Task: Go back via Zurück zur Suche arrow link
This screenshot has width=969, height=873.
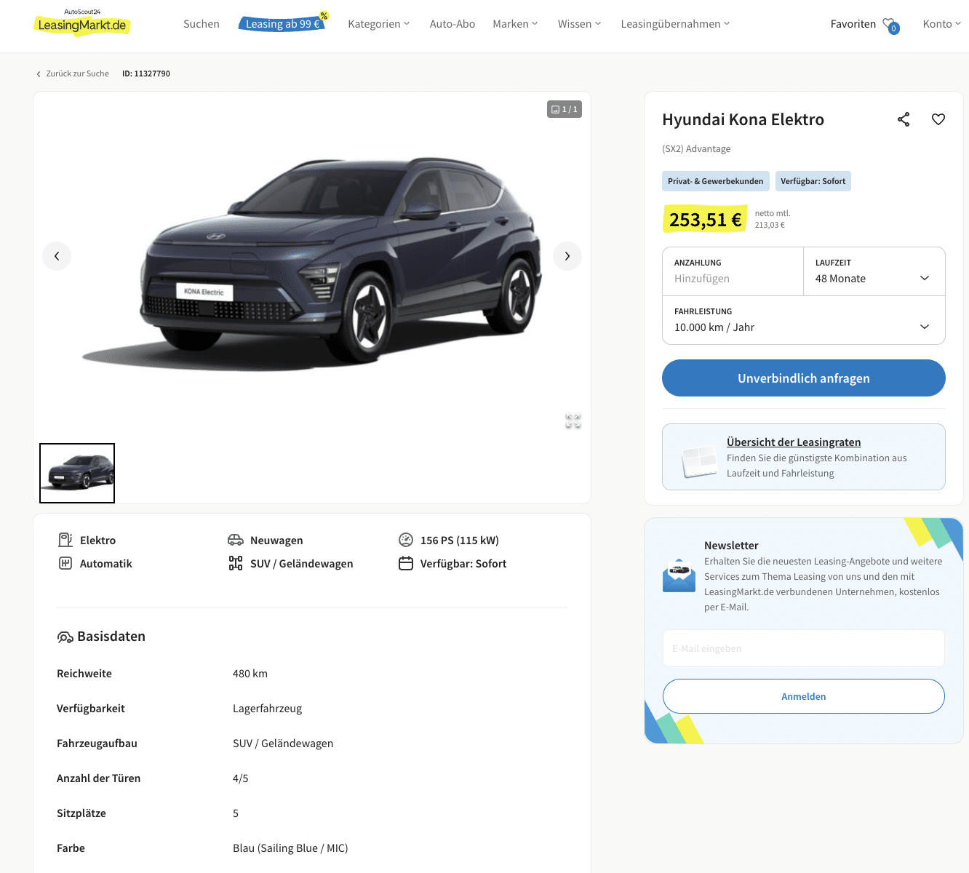Action: (73, 73)
